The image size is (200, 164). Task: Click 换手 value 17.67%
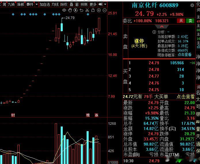pyautogui.click(x=188, y=124)
